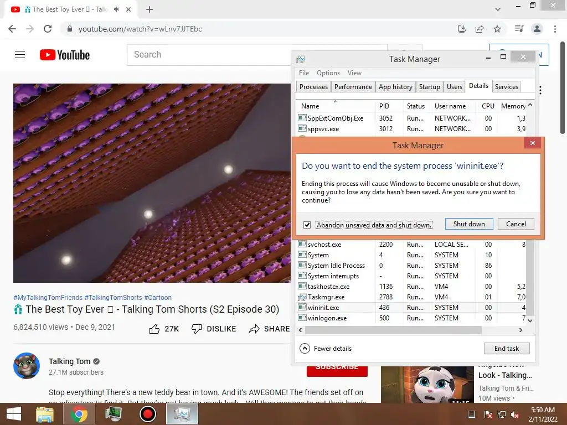Open the Talking Angela recommended video thumbnail
Screen dimensions: 567x425
[x=427, y=385]
